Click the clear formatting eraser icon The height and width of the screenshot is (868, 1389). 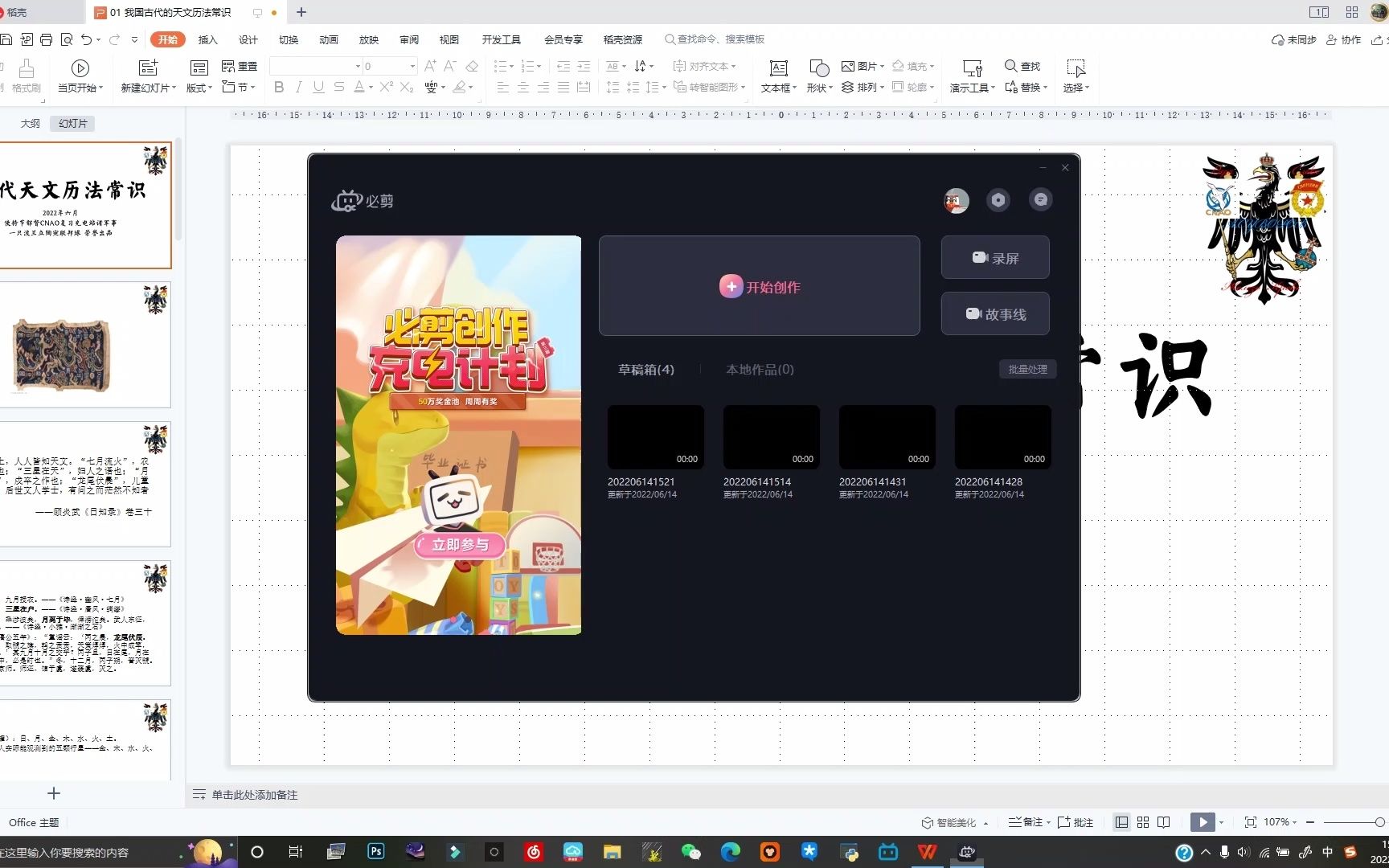[x=472, y=66]
